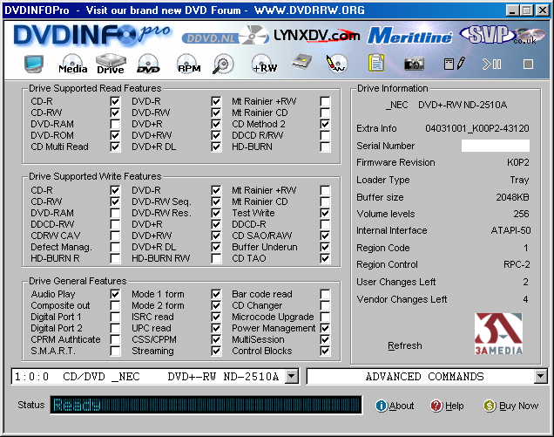Viewport: 554px width, 437px height.
Task: Click the stop square toolbar icon
Action: coord(528,64)
